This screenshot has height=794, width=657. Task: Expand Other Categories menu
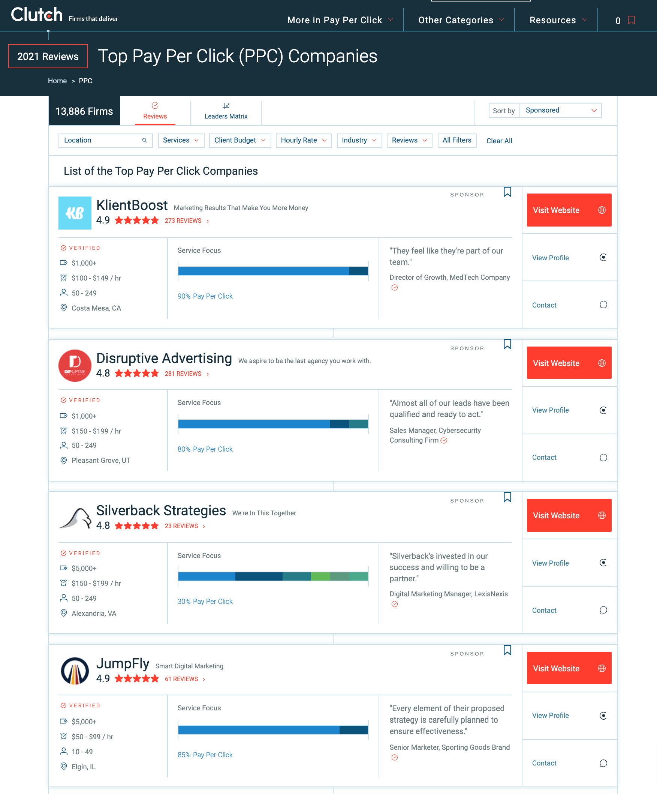point(461,20)
